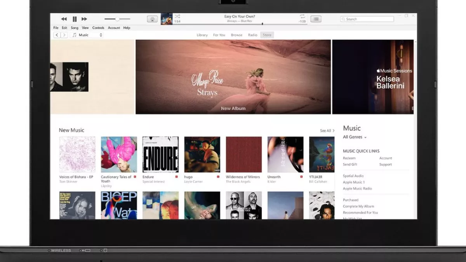Show the Up Next list
The width and height of the screenshot is (466, 262).
tap(316, 19)
